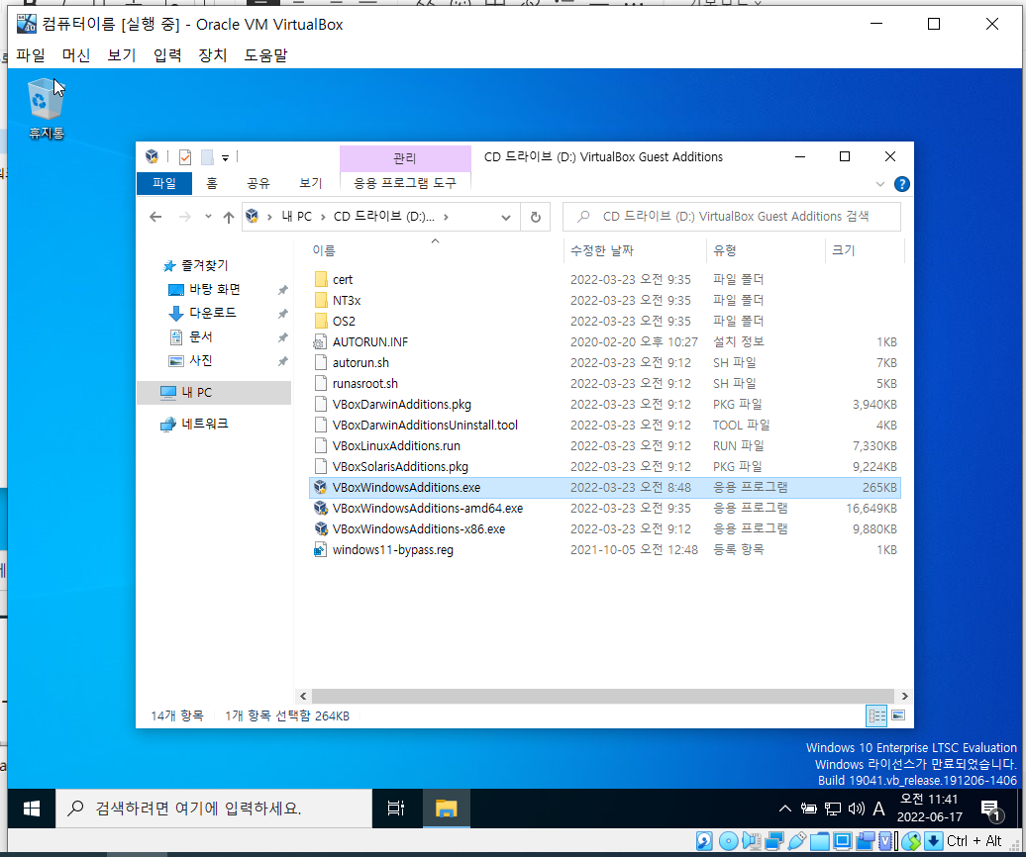
Task: Open the Recycle Bin desktop icon
Action: pyautogui.click(x=47, y=109)
